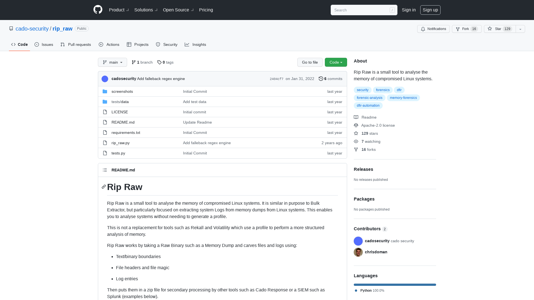Click the requirements.txt file icon
Viewport: 534px width, 300px height.
[105, 132]
